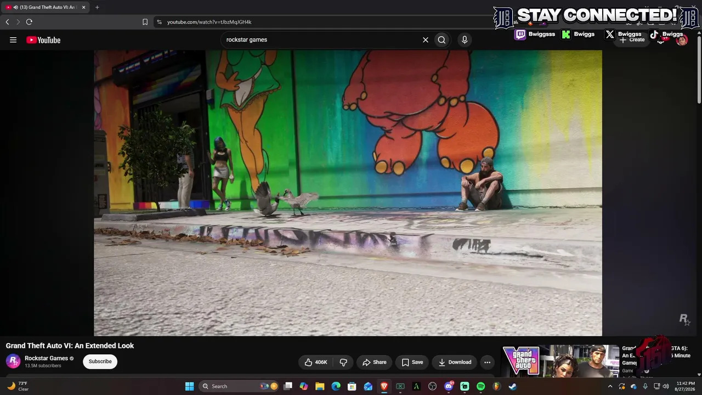Go back with the browser back arrow
Screen dimensions: 702x395
[x=7, y=22]
